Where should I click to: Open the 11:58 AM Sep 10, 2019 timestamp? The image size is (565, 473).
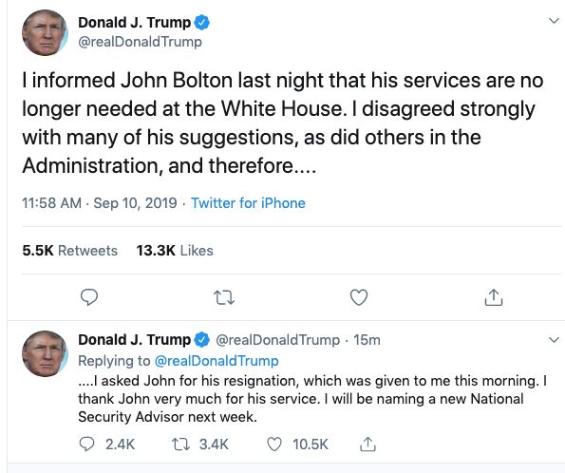click(x=100, y=203)
